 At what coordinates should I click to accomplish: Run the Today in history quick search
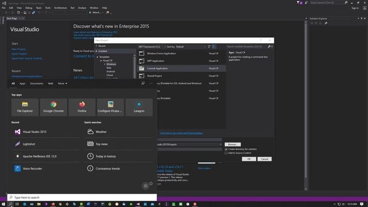pos(118,156)
